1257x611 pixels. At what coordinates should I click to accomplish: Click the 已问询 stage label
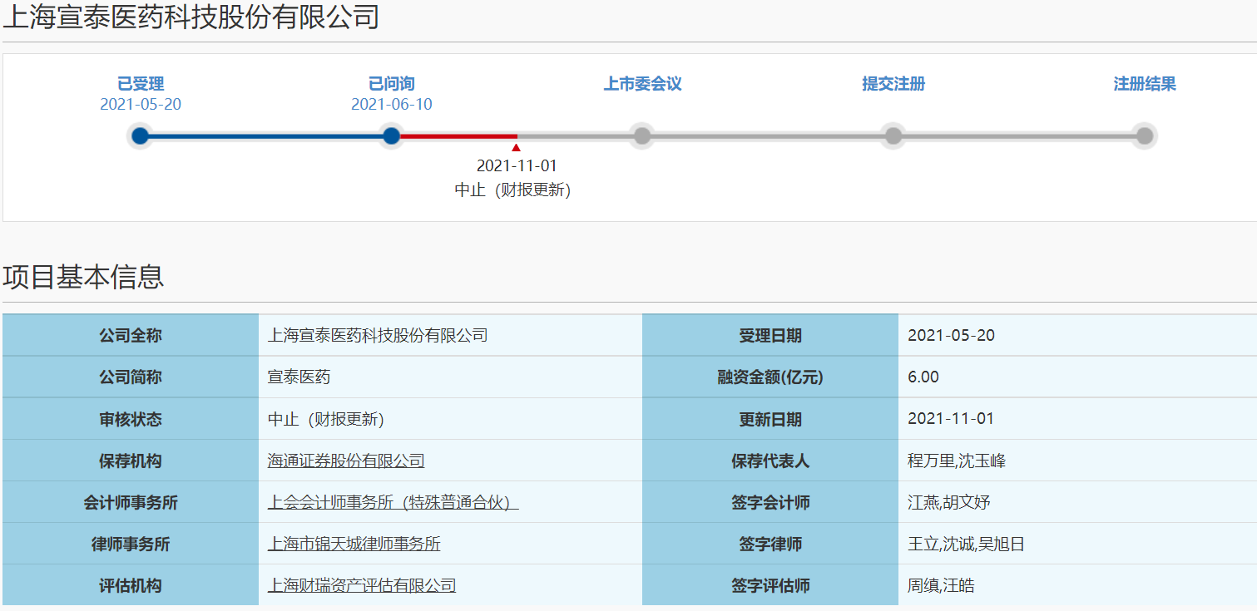coord(392,84)
